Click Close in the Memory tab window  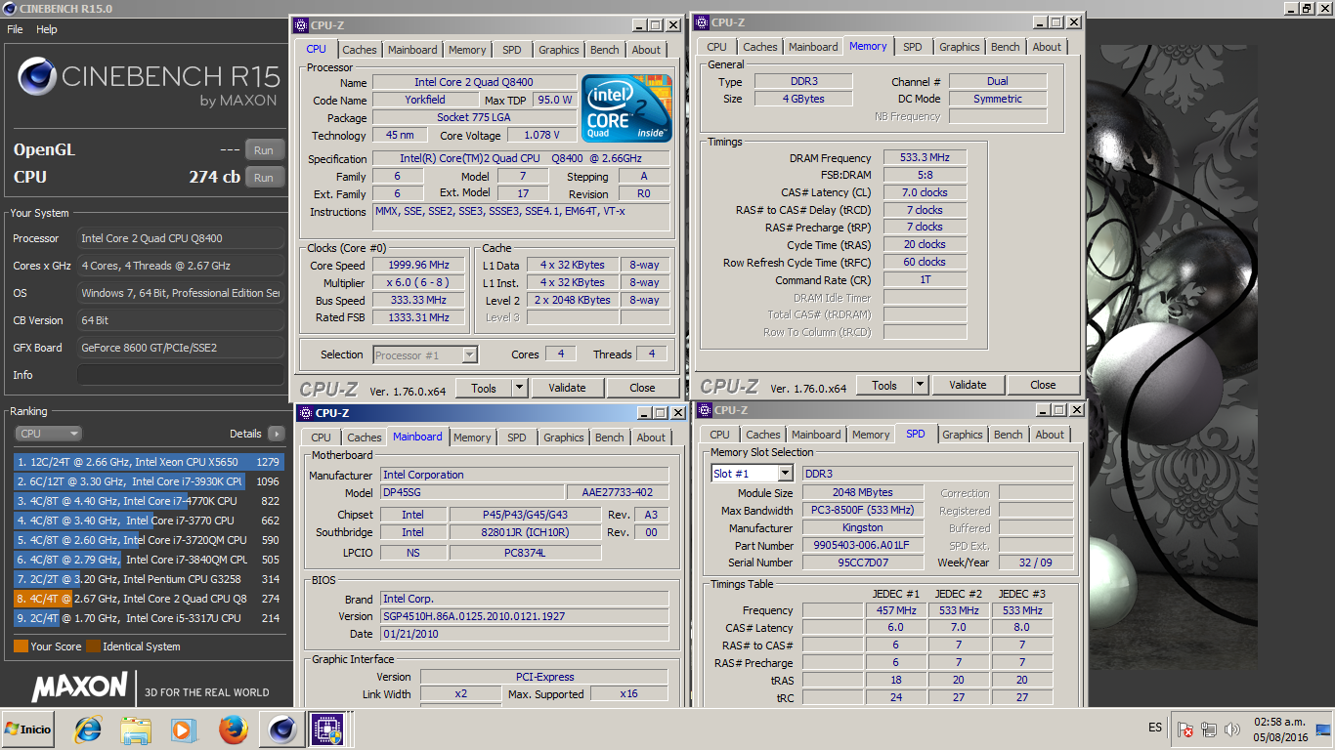point(1043,385)
